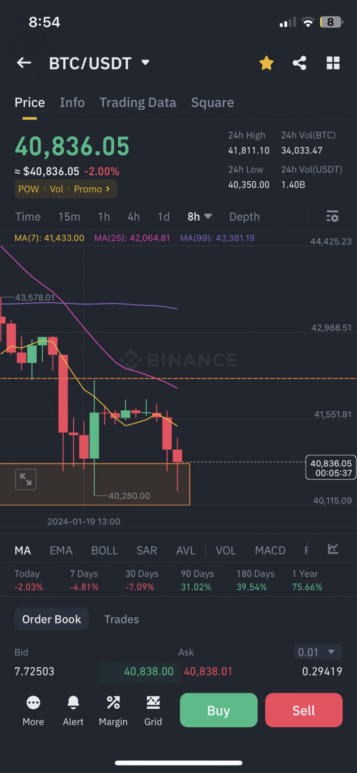The image size is (357, 773).
Task: Select the Order Book tab
Action: (51, 619)
